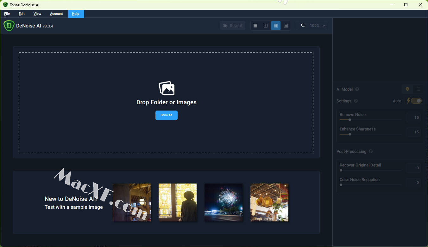Screen dimensions: 428x247
Task: Click the lightning bolt auto icon
Action: (408, 101)
